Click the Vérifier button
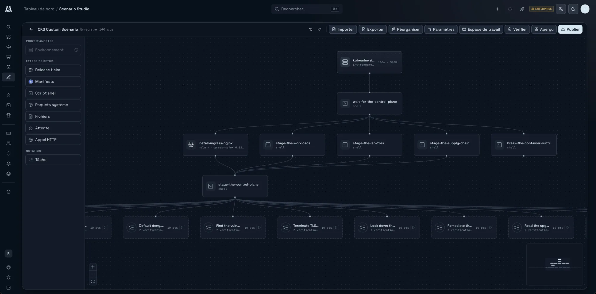The width and height of the screenshot is (596, 294). [517, 29]
